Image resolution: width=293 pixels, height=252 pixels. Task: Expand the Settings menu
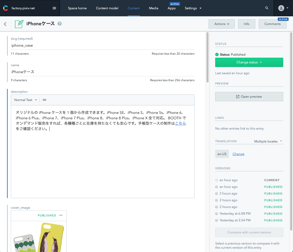(193, 8)
